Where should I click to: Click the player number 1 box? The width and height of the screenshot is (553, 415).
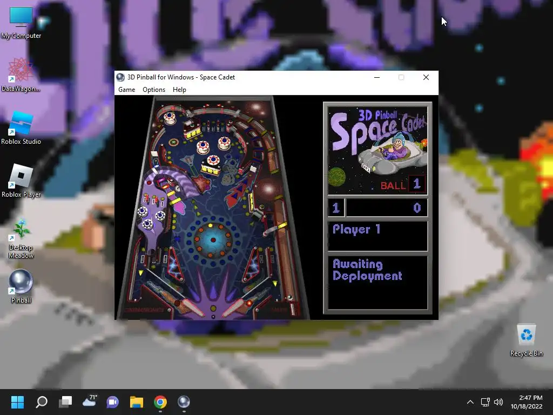336,208
